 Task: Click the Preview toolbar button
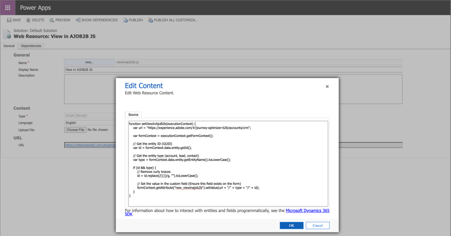[x=60, y=20]
